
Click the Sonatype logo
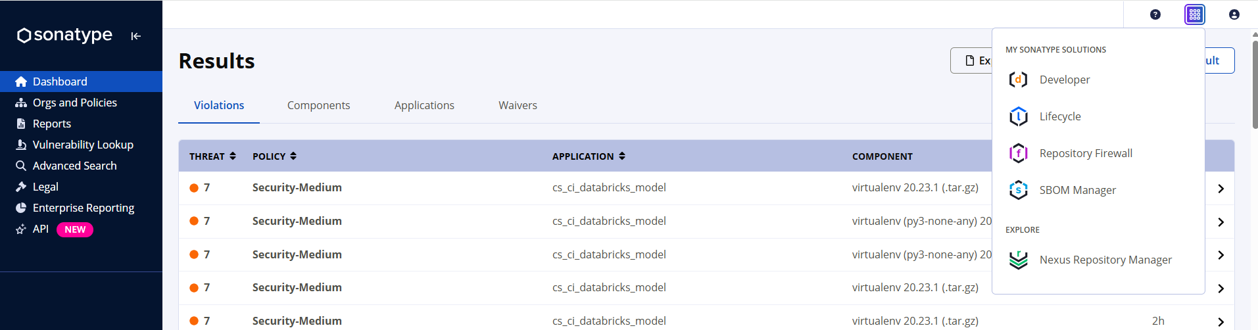pos(64,35)
